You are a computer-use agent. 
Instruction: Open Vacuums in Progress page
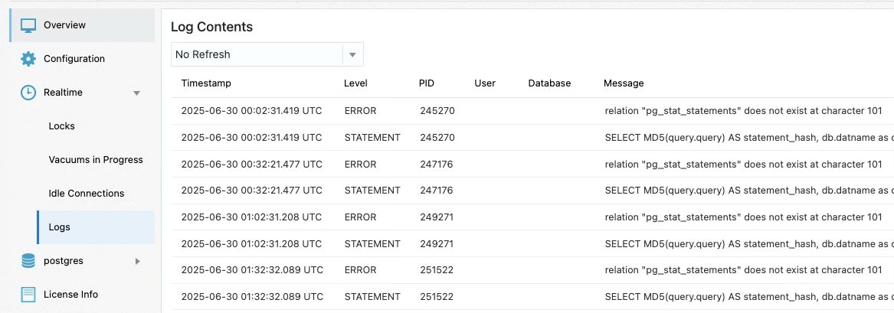(96, 160)
